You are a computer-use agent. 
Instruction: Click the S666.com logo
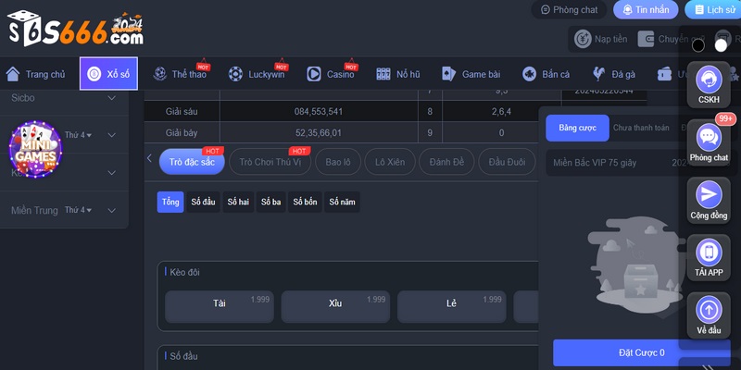click(x=77, y=29)
